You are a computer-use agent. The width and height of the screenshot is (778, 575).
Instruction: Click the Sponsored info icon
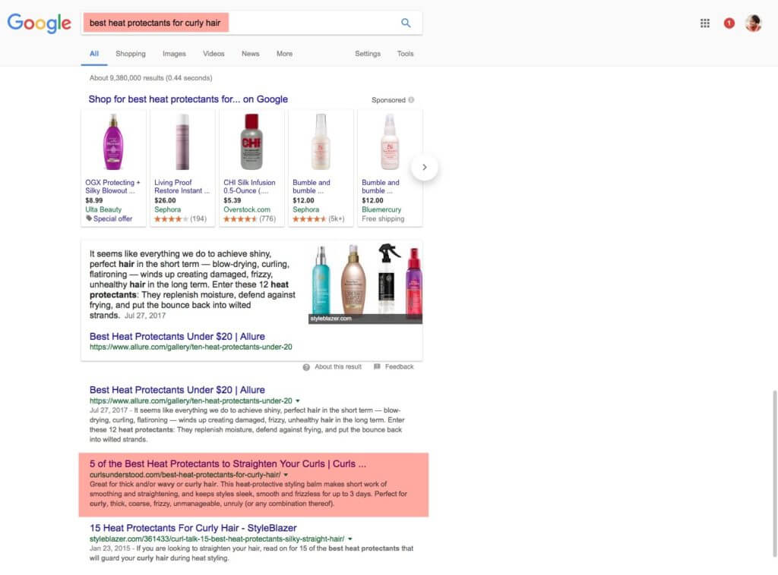[411, 100]
